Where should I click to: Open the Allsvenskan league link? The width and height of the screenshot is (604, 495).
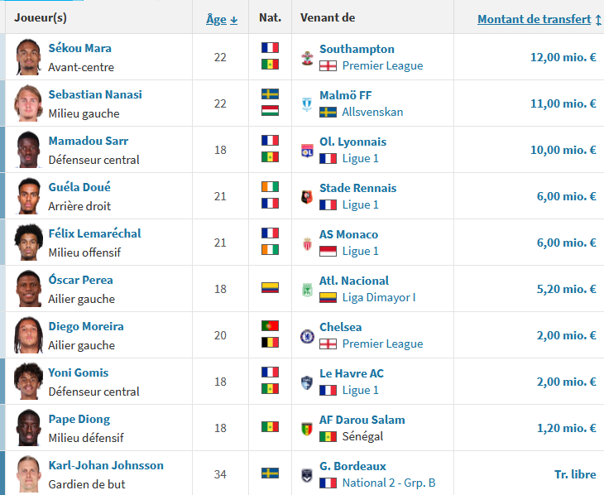(372, 113)
